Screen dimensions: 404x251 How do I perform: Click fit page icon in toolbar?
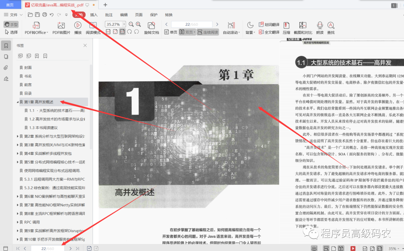click(115, 32)
